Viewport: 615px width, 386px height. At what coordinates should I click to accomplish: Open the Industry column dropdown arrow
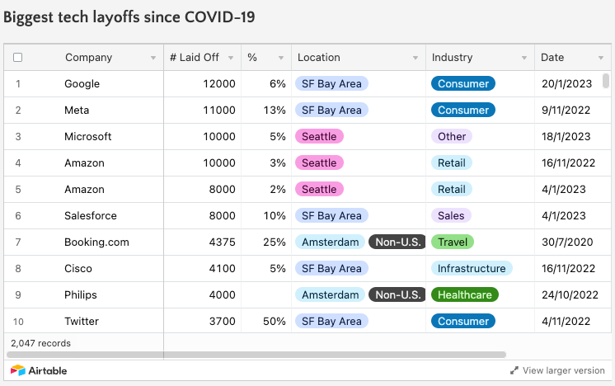point(524,58)
